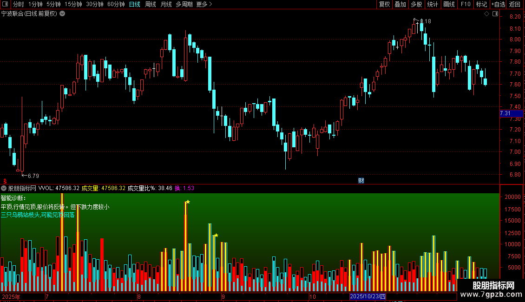Click the star on the late-August volume bar
This screenshot has width=525, height=302.
(217, 236)
